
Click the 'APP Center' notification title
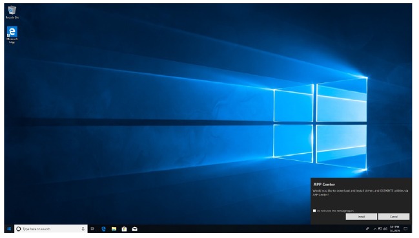pos(324,184)
